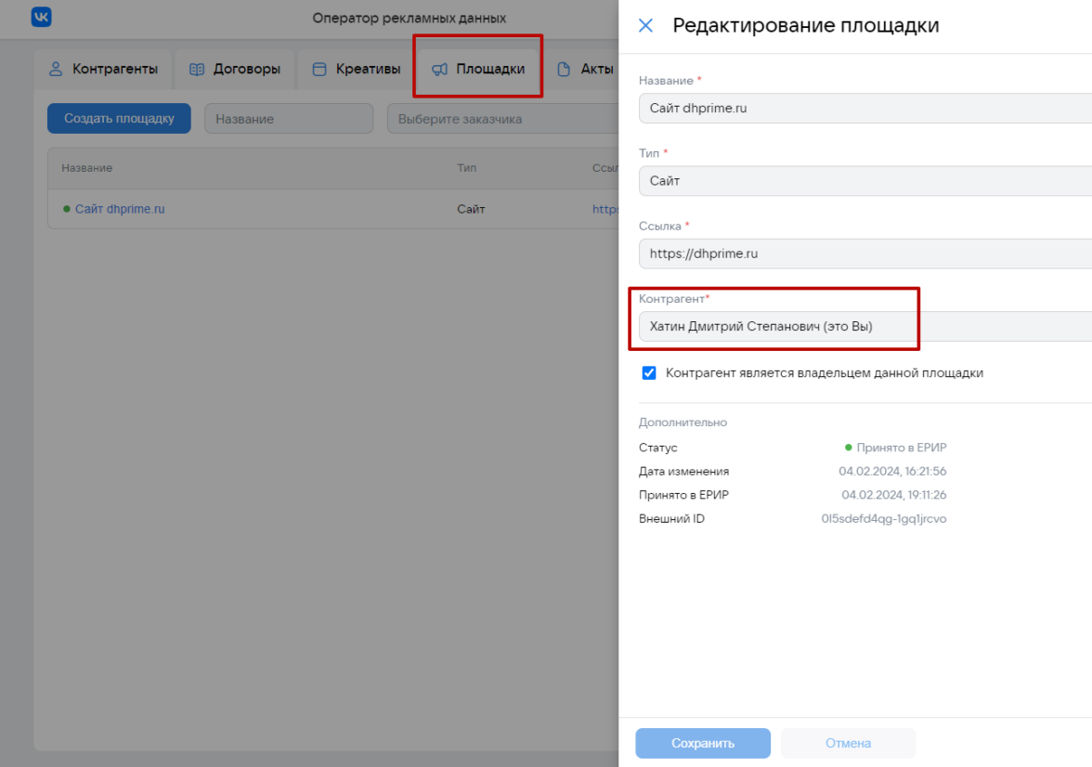
Task: Click the person icon on Контрагенты tab
Action: pos(56,69)
